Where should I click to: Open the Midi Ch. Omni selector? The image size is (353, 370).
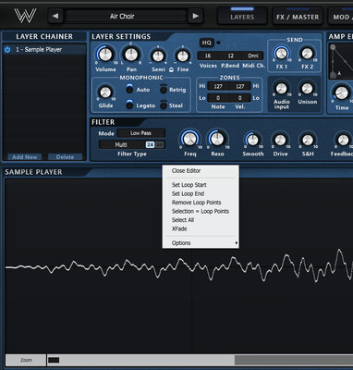(x=253, y=55)
